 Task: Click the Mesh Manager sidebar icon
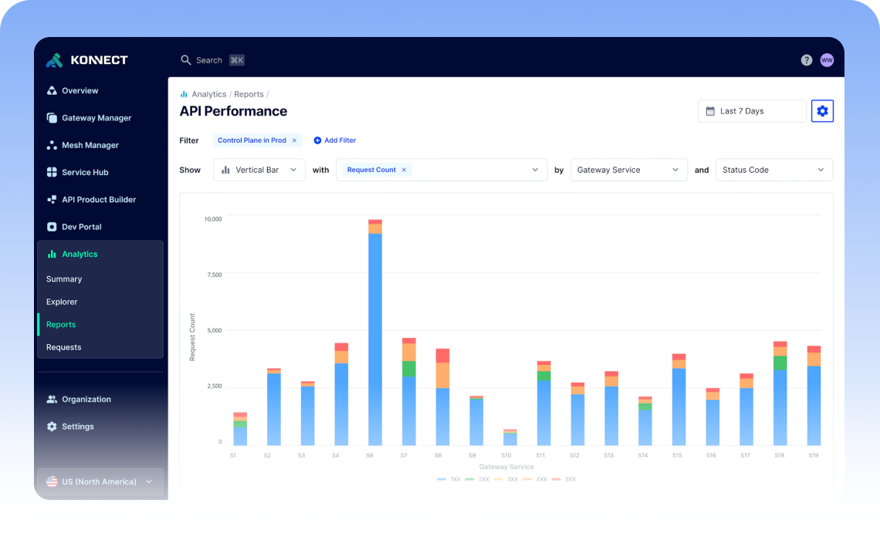pyautogui.click(x=52, y=145)
